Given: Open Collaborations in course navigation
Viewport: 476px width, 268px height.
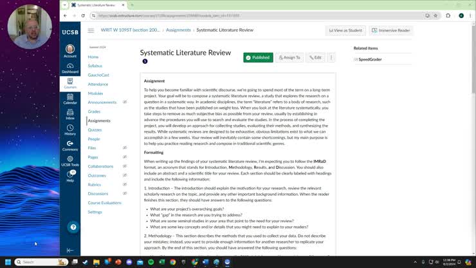Looking at the screenshot, I should [x=100, y=166].
